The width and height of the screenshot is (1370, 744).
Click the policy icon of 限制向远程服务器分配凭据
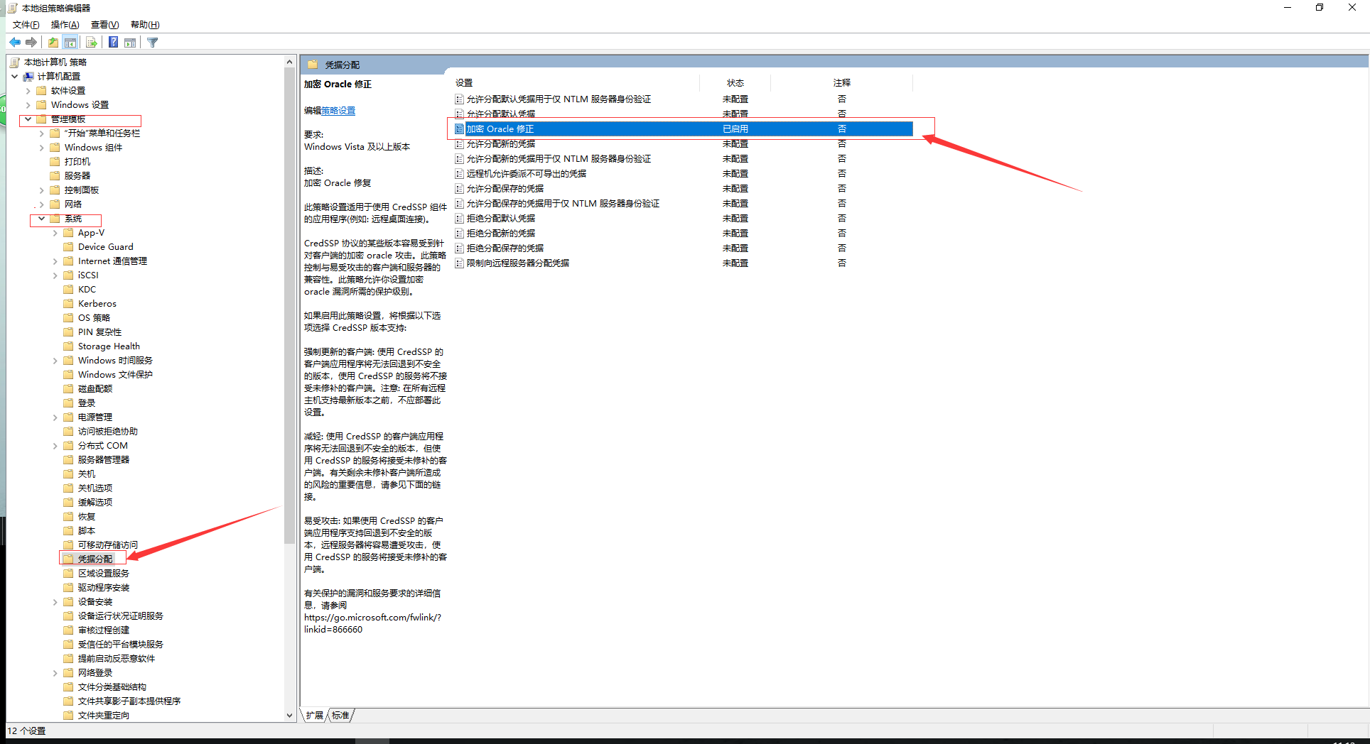pyautogui.click(x=459, y=263)
